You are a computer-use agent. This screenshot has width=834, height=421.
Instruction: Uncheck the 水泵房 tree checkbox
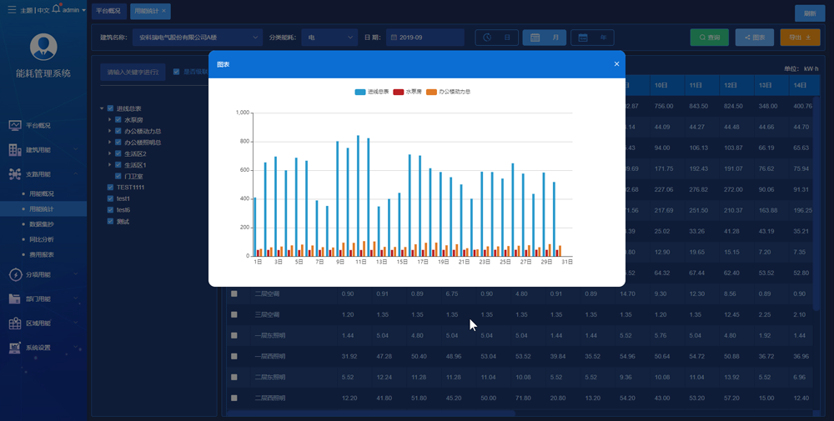118,119
